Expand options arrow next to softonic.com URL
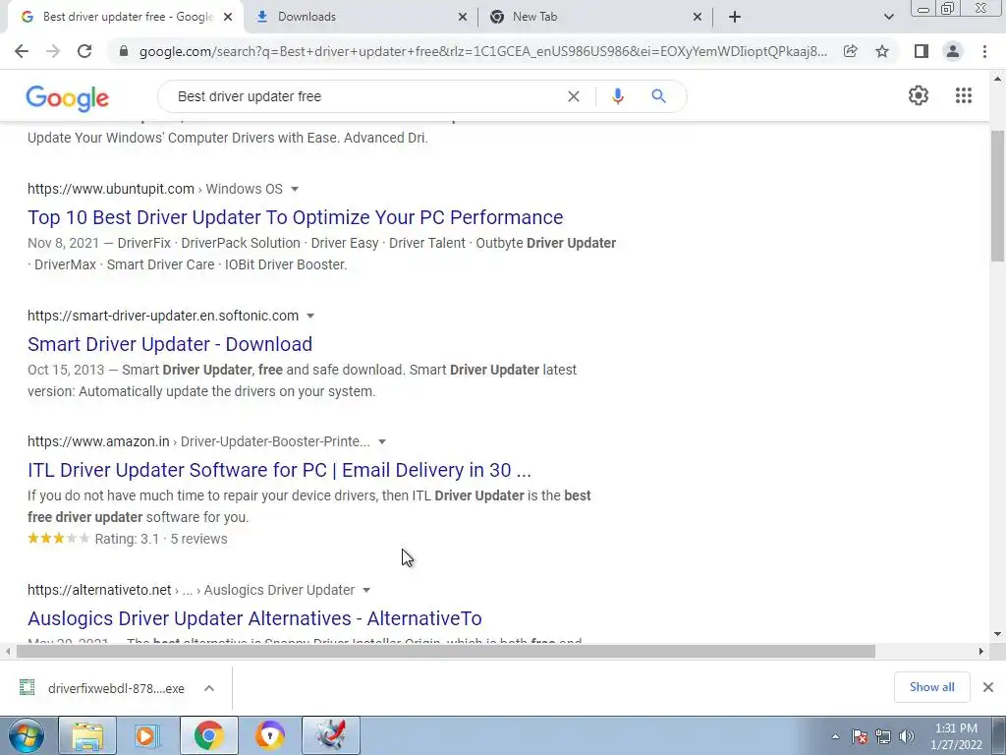The width and height of the screenshot is (1006, 755). tap(310, 316)
